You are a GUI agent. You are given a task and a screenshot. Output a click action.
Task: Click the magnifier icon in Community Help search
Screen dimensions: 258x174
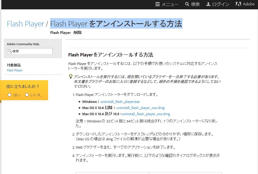[x=10, y=51]
